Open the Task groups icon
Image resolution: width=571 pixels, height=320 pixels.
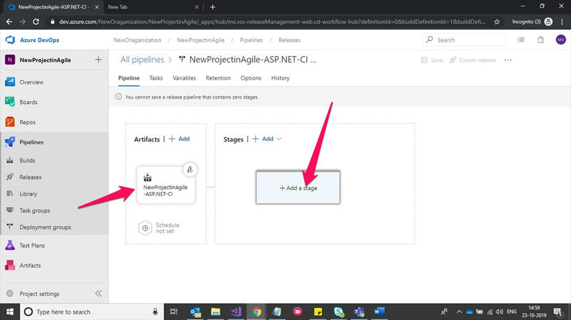click(x=10, y=210)
